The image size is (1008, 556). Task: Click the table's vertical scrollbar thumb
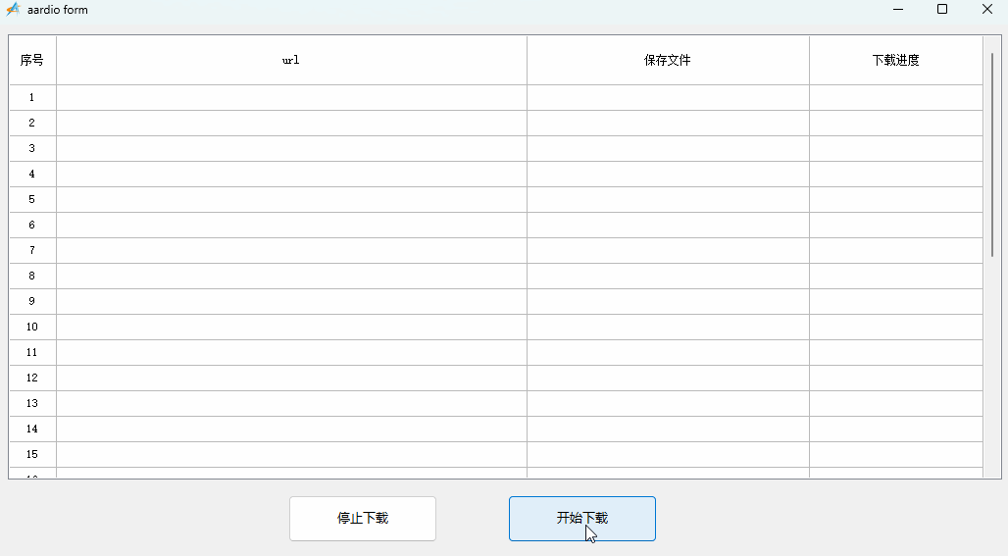pyautogui.click(x=992, y=156)
